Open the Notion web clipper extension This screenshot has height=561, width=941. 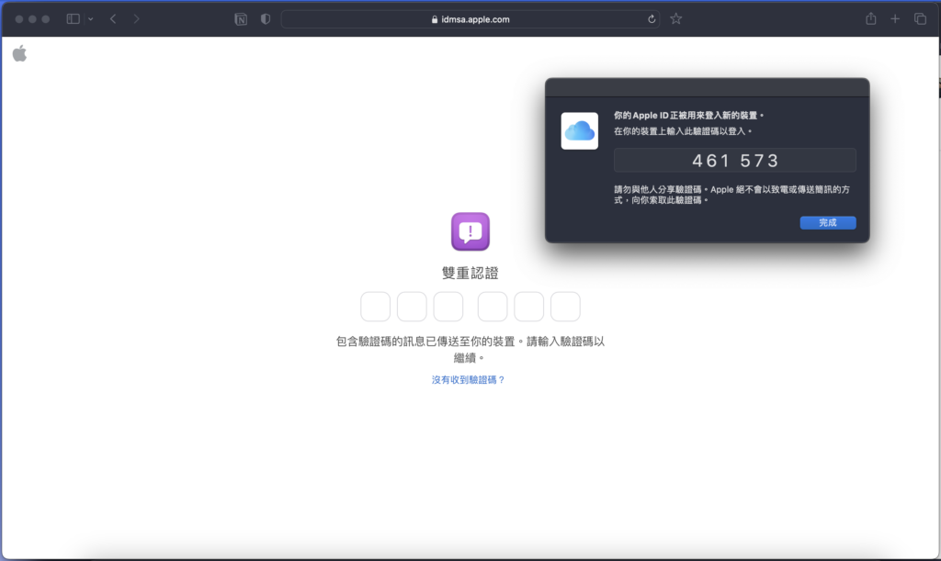tap(241, 19)
